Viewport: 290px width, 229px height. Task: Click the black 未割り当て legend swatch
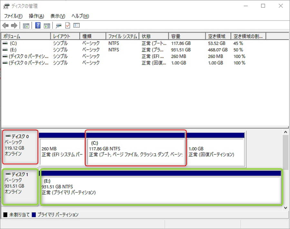[5, 215]
